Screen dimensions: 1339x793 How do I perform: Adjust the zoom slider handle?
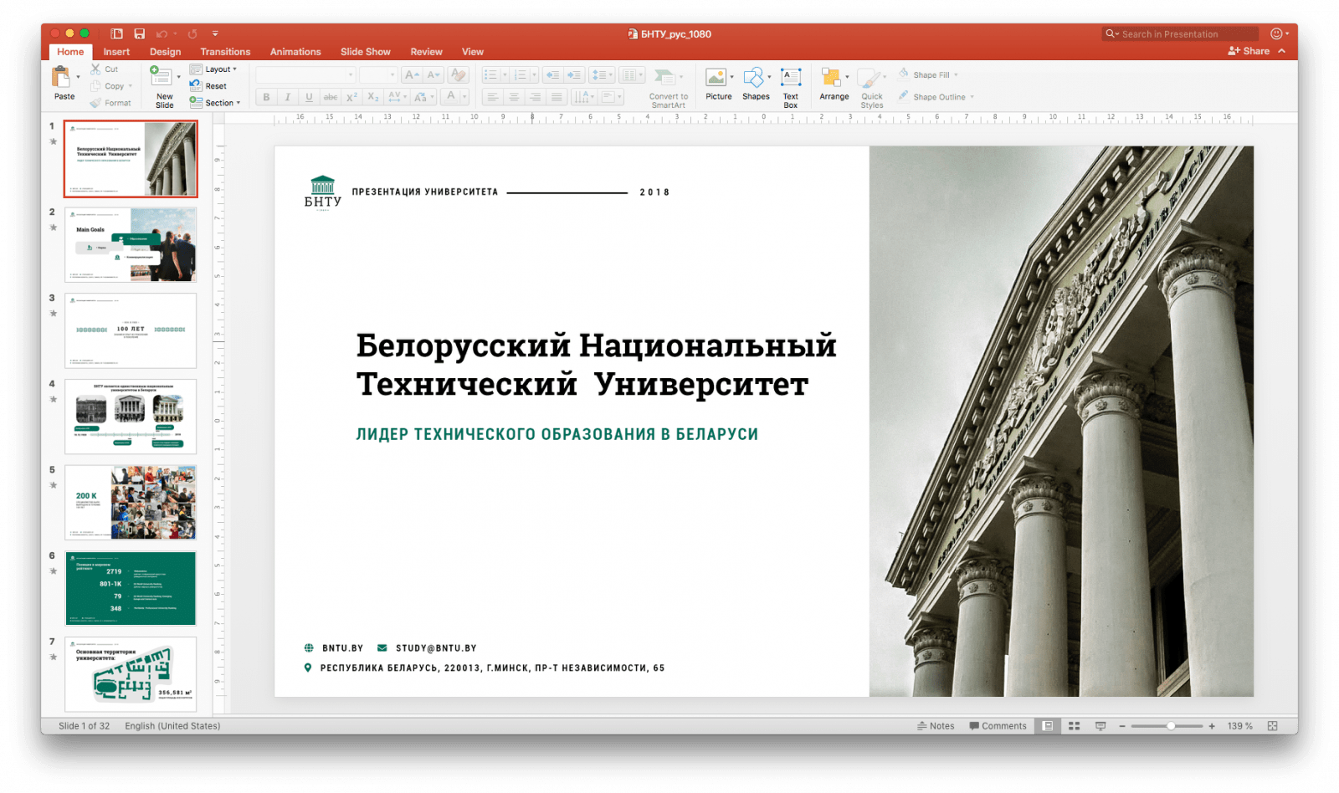point(1171,726)
